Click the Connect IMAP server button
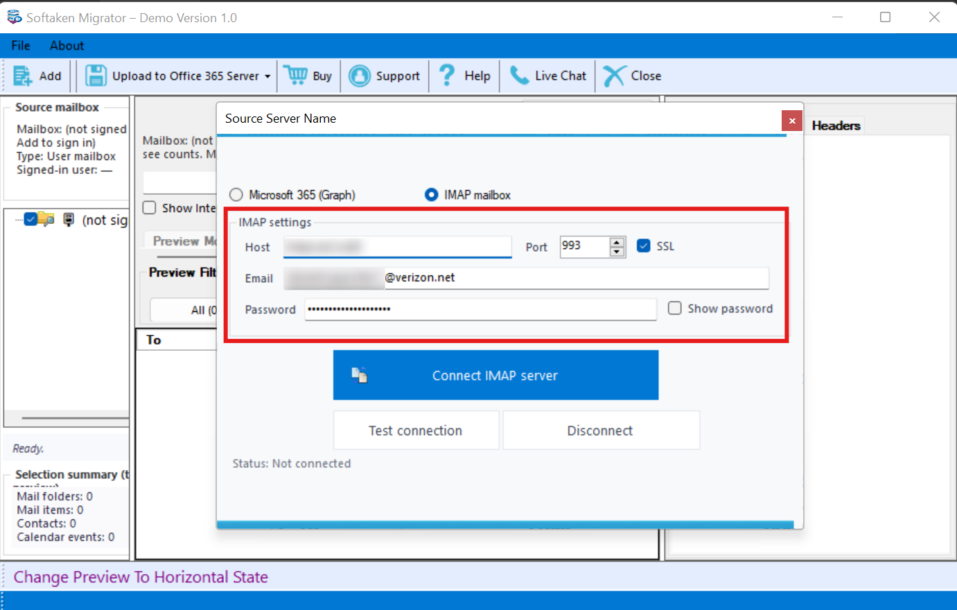Viewport: 957px width, 610px height. [495, 375]
